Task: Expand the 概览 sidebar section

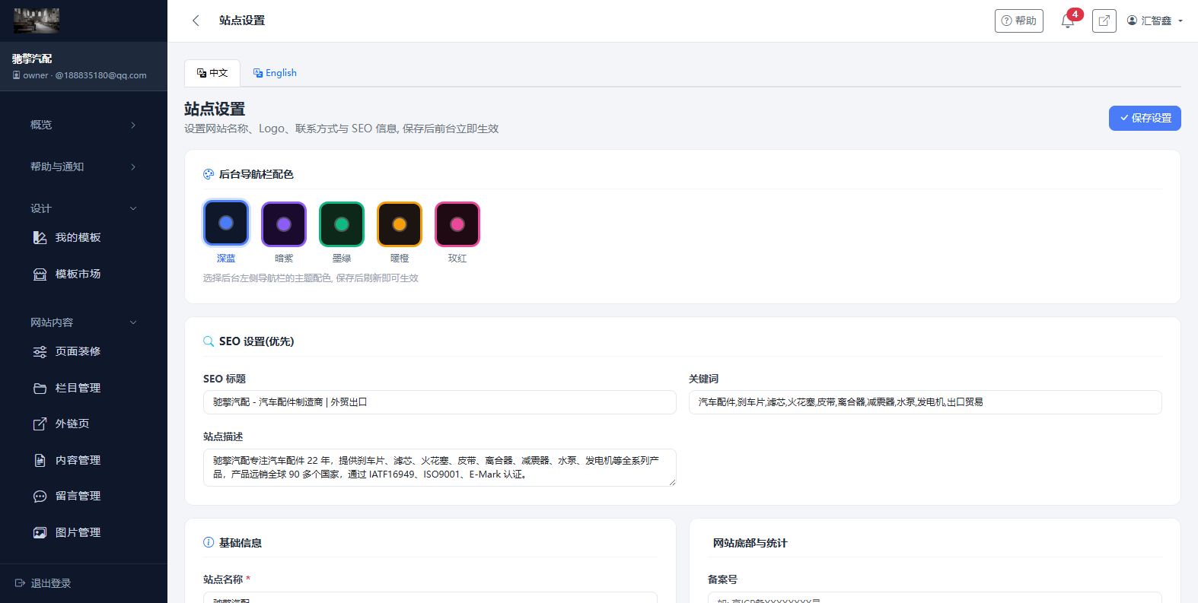Action: [84, 125]
